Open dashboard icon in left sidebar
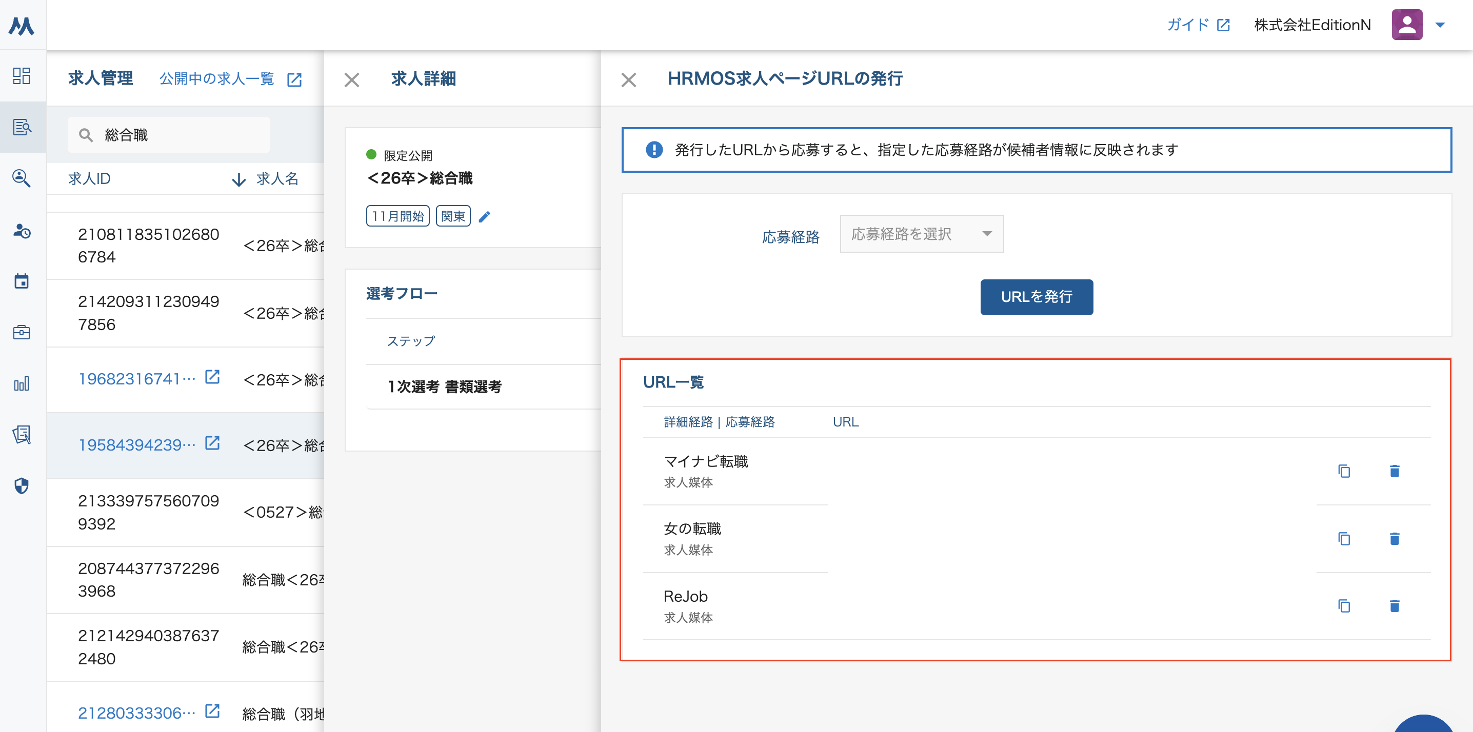Viewport: 1473px width, 732px height. (x=22, y=76)
